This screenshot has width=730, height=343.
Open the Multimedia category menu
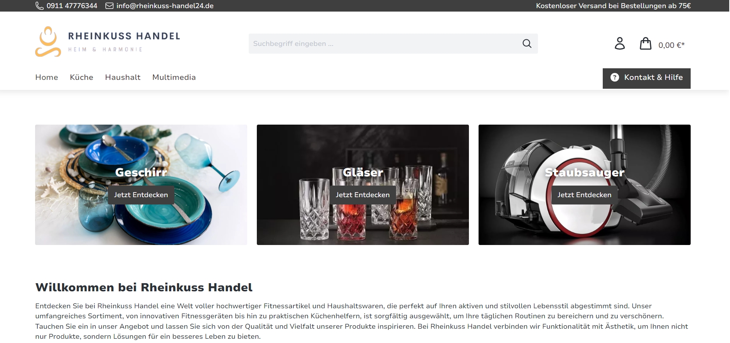click(x=174, y=77)
